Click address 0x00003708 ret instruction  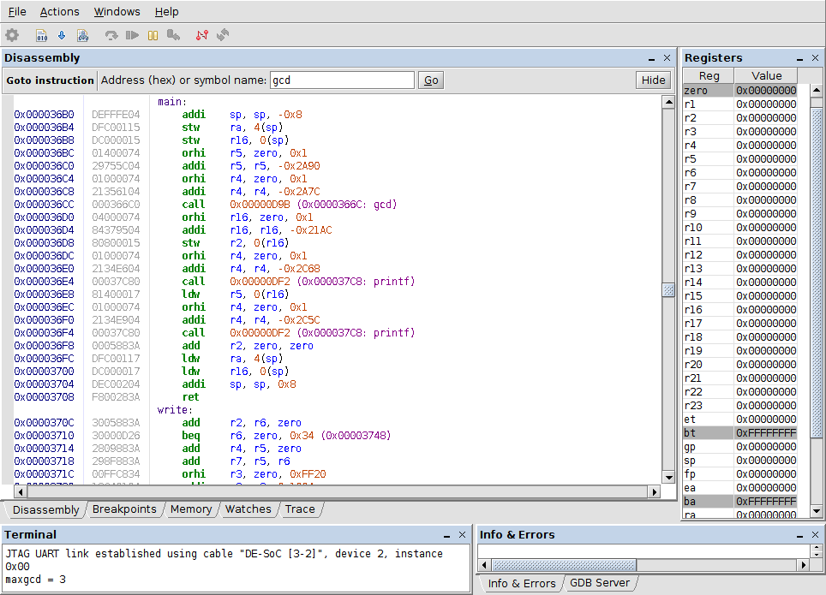tap(337, 397)
